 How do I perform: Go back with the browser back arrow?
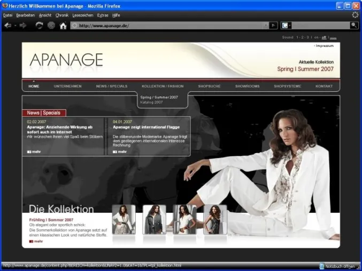point(8,25)
